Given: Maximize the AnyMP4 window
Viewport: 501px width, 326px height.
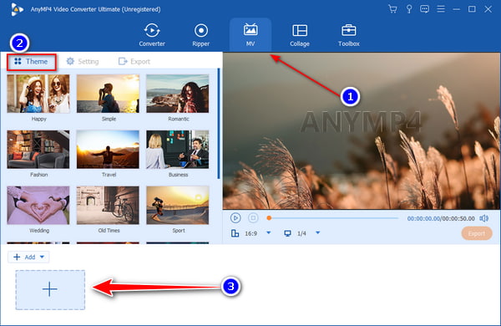Looking at the screenshot, I should pyautogui.click(x=472, y=9).
